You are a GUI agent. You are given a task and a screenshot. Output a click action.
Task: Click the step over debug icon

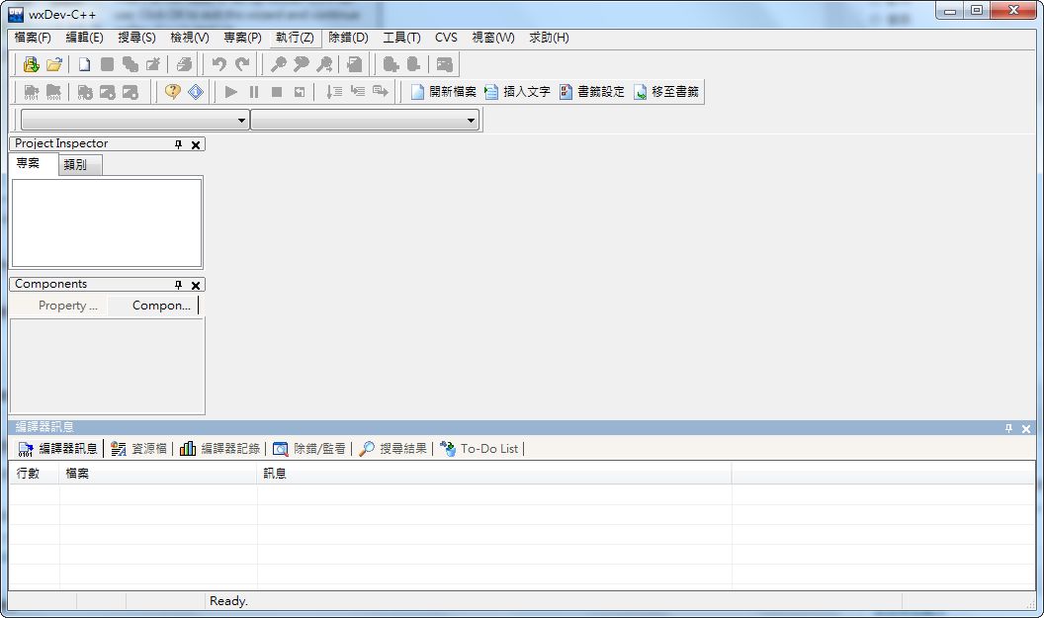[x=334, y=92]
